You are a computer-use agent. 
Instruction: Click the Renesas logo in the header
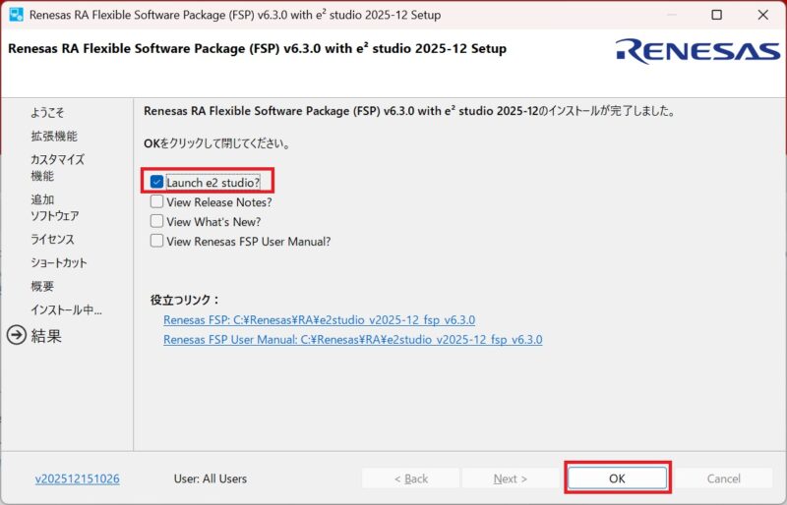coord(697,51)
